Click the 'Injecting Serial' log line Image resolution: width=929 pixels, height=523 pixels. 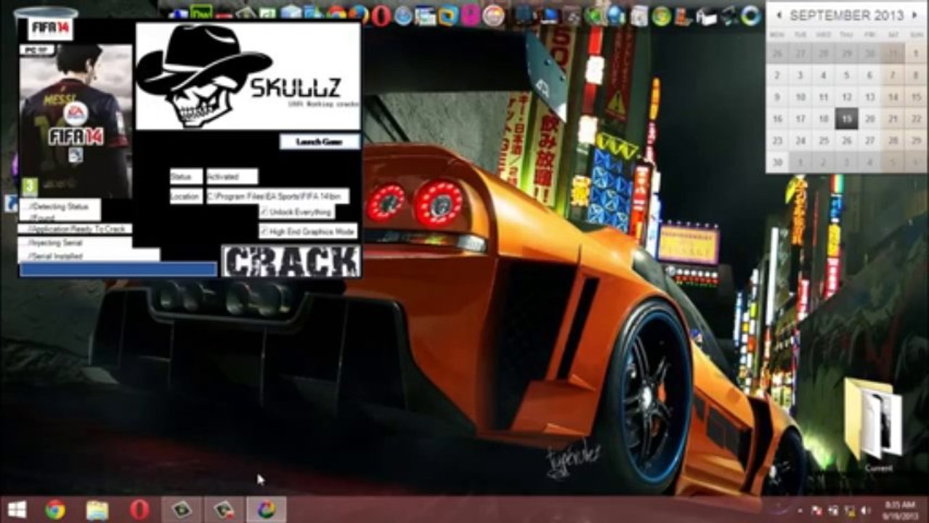[54, 243]
